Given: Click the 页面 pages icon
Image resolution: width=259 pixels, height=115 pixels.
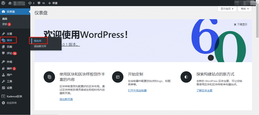Looking at the screenshot, I should click(4, 47).
